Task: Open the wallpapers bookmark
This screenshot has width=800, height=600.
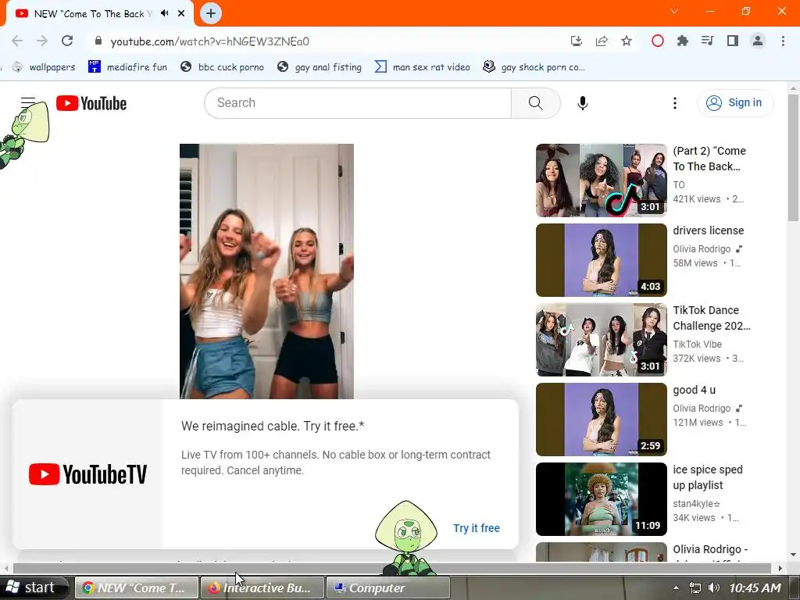Action: click(44, 67)
